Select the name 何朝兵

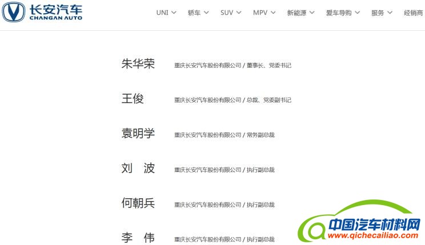point(138,203)
